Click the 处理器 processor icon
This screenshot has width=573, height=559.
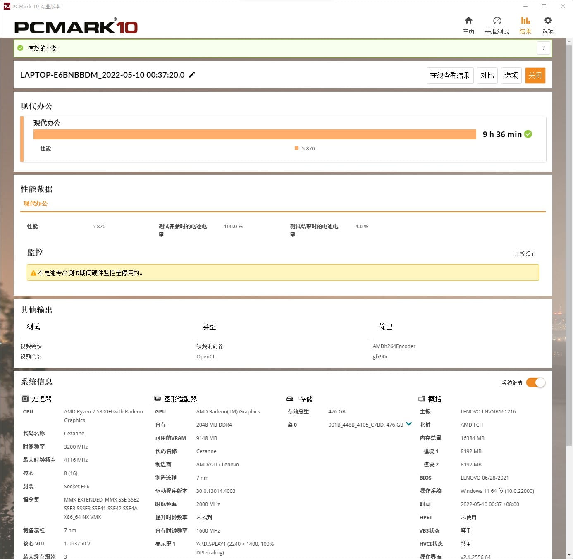point(25,399)
